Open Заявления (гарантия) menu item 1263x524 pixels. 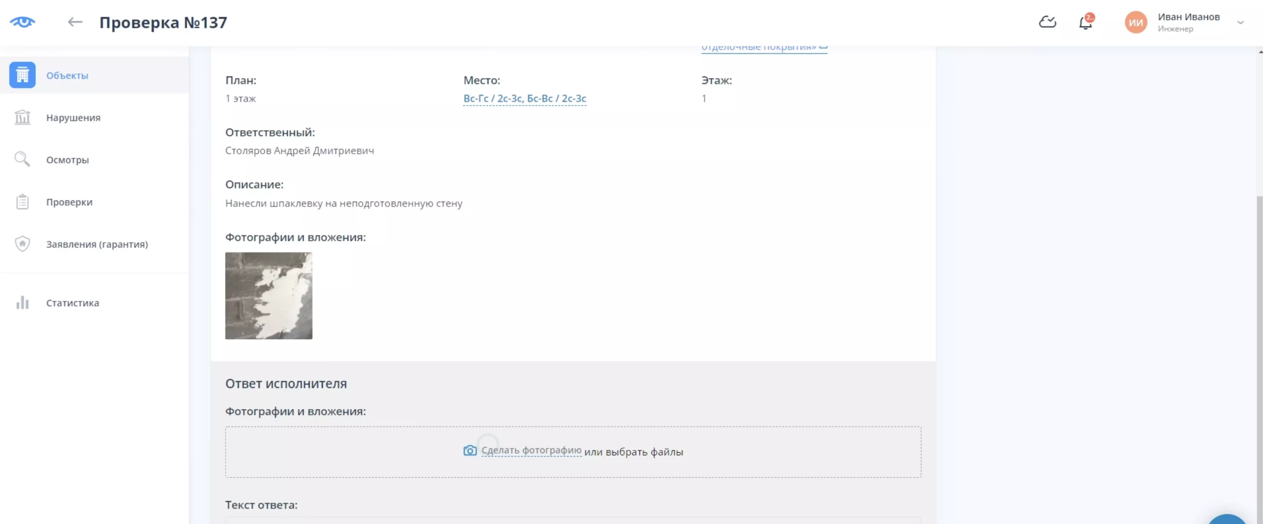click(97, 244)
